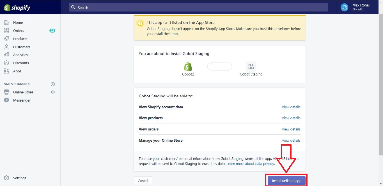Click the 'Manage your Online Store' permission text
The width and height of the screenshot is (383, 186).
point(160,140)
